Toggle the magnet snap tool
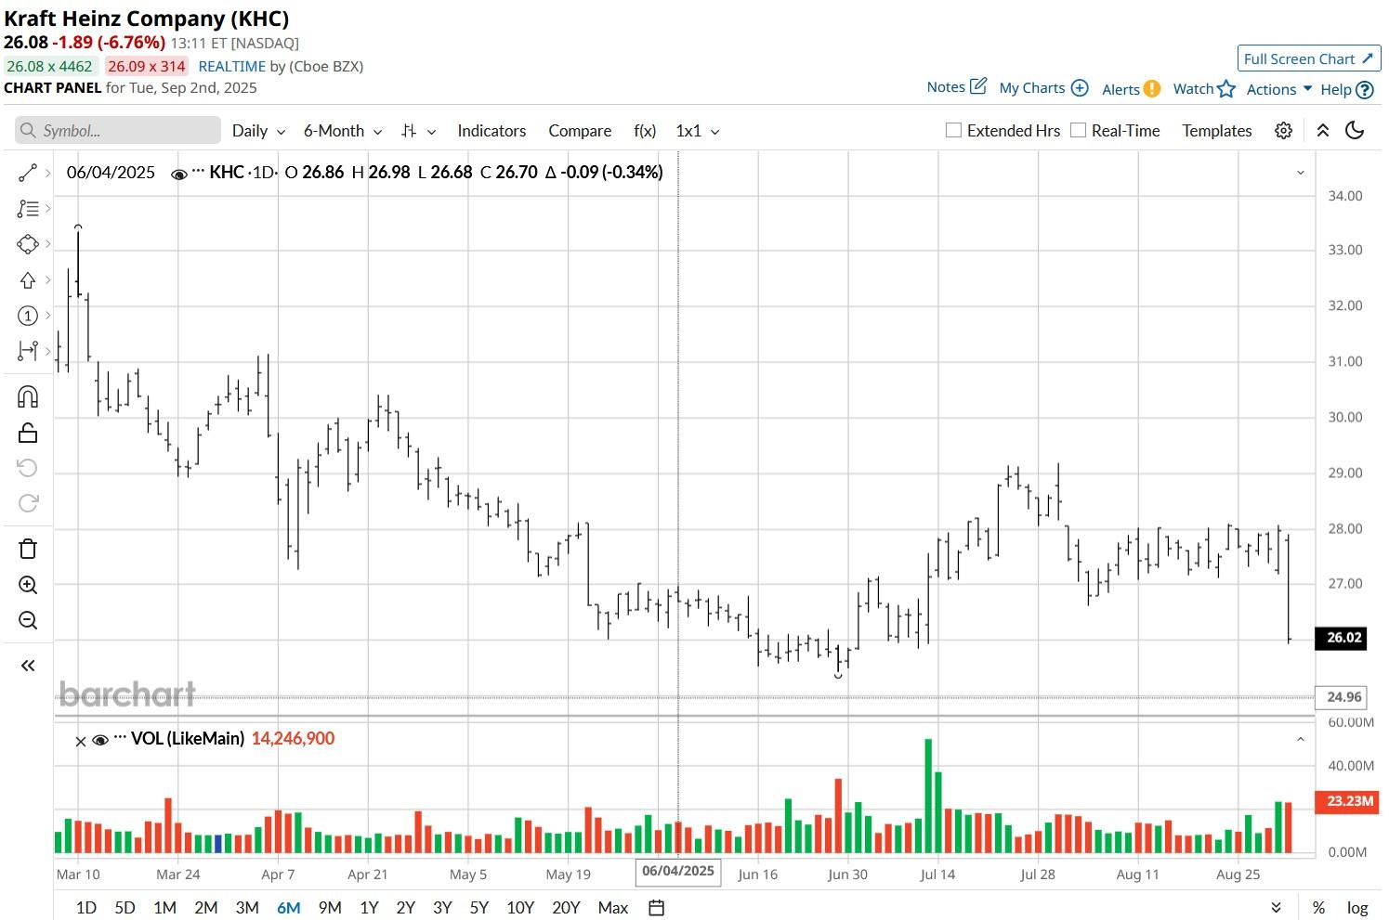The image size is (1389, 920). 28,397
